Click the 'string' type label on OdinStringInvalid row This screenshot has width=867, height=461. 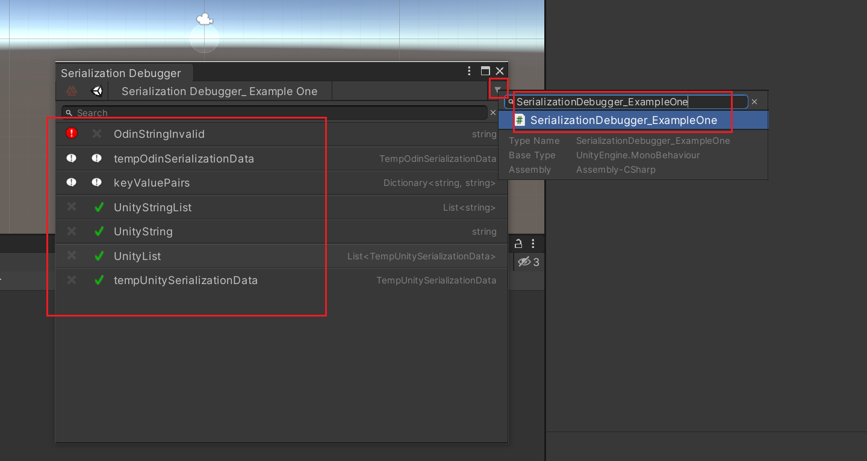pos(484,134)
